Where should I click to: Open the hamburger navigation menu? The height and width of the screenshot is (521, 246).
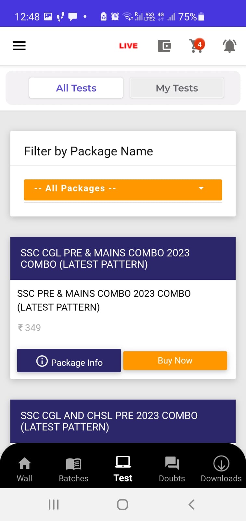(x=19, y=46)
